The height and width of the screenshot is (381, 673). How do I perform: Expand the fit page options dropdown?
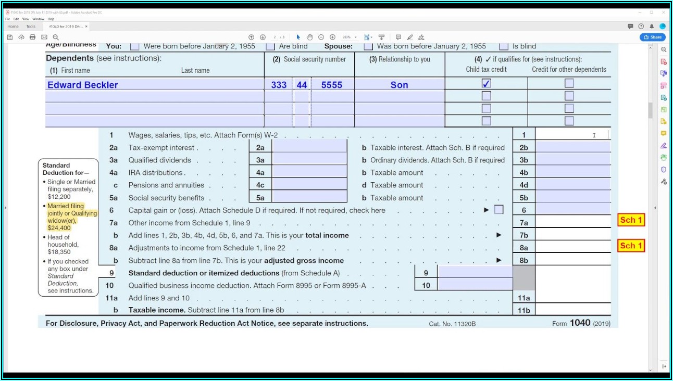[372, 37]
